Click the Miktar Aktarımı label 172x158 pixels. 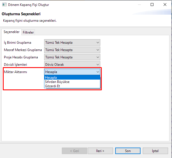click(x=15, y=72)
